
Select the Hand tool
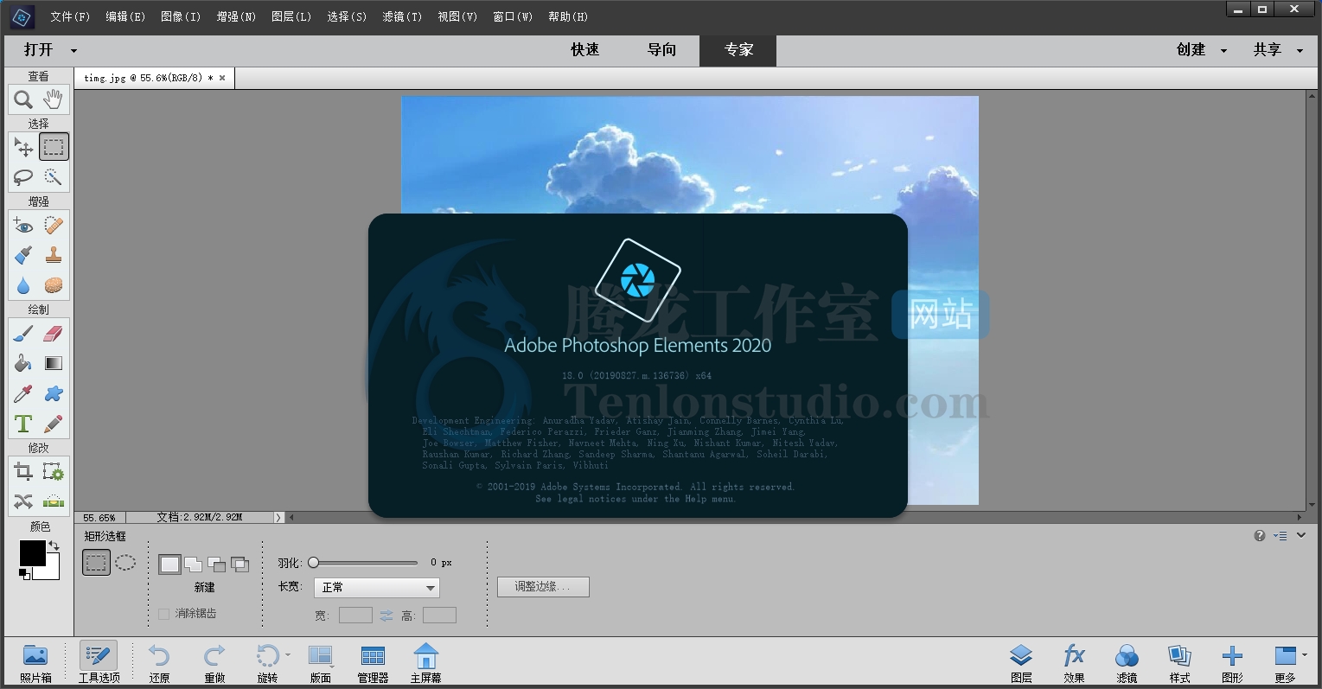pyautogui.click(x=54, y=99)
